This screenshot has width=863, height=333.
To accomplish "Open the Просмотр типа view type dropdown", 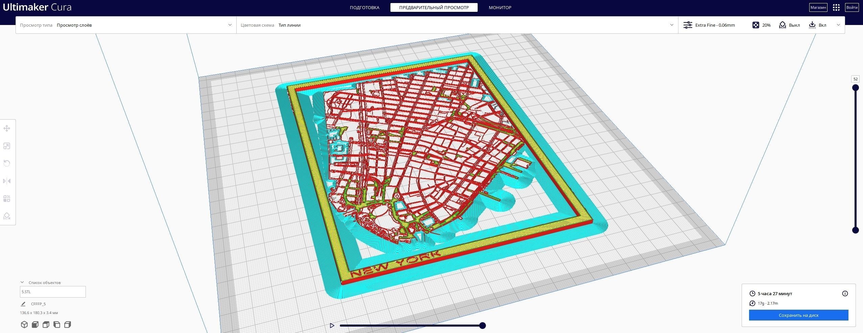I will point(126,25).
